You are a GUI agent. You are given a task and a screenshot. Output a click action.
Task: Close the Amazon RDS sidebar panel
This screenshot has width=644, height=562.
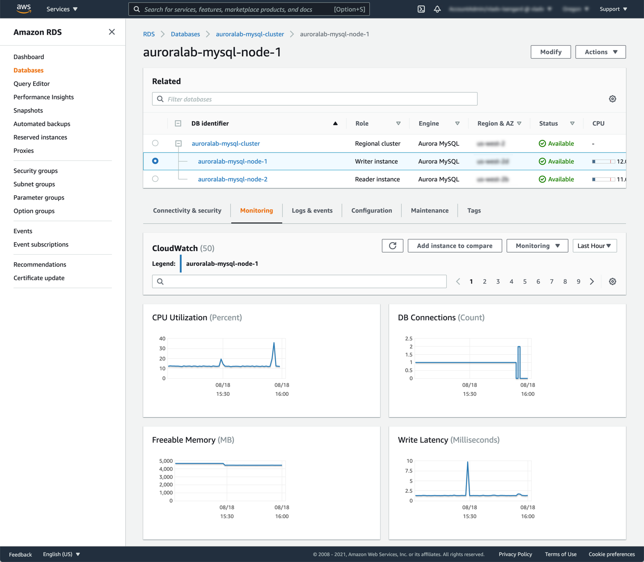point(112,32)
